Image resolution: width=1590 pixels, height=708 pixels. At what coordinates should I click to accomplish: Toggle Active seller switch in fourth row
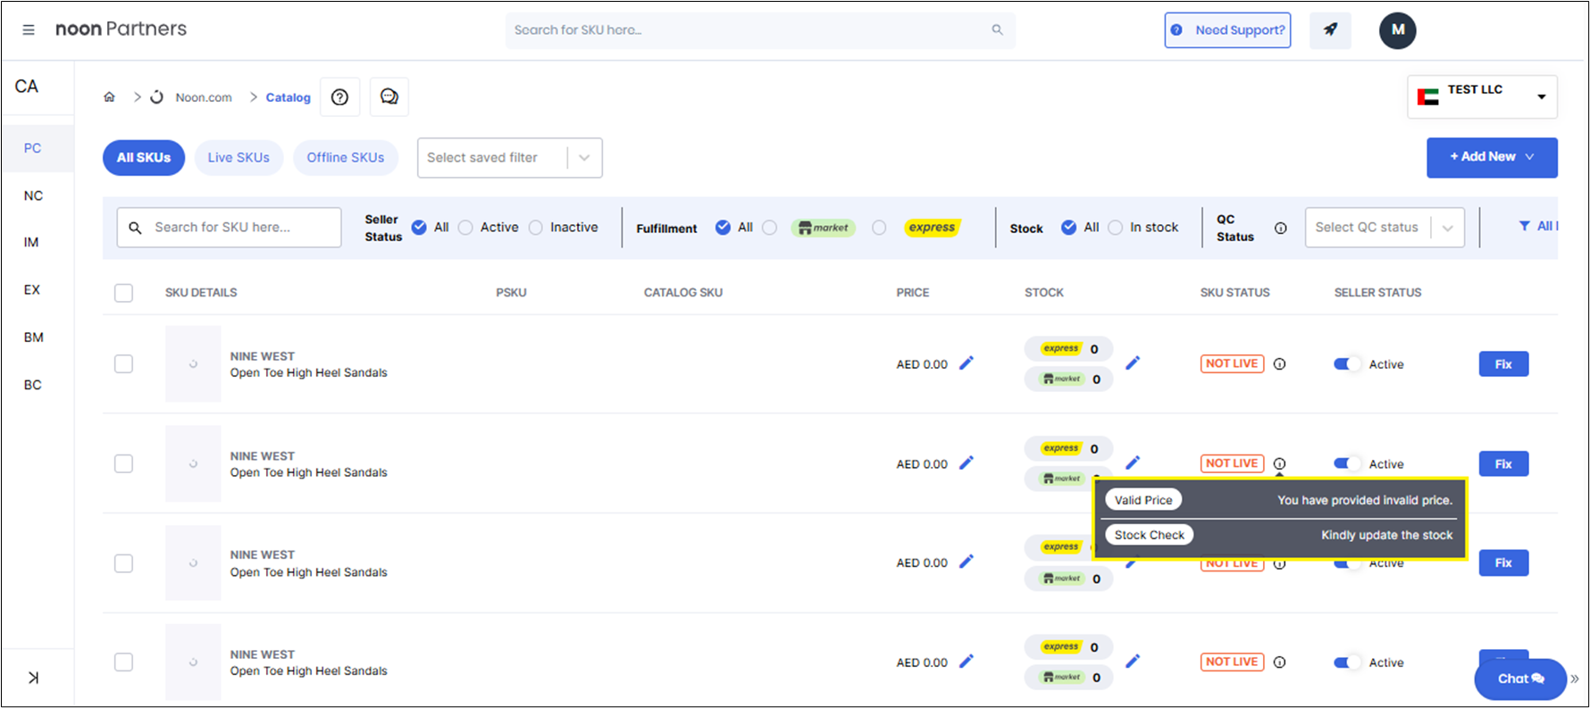coord(1347,662)
